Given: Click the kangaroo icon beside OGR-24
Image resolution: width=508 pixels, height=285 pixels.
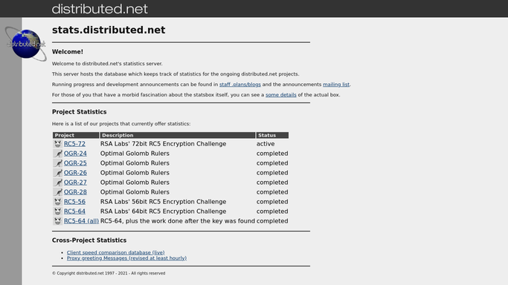Looking at the screenshot, I should point(58,154).
